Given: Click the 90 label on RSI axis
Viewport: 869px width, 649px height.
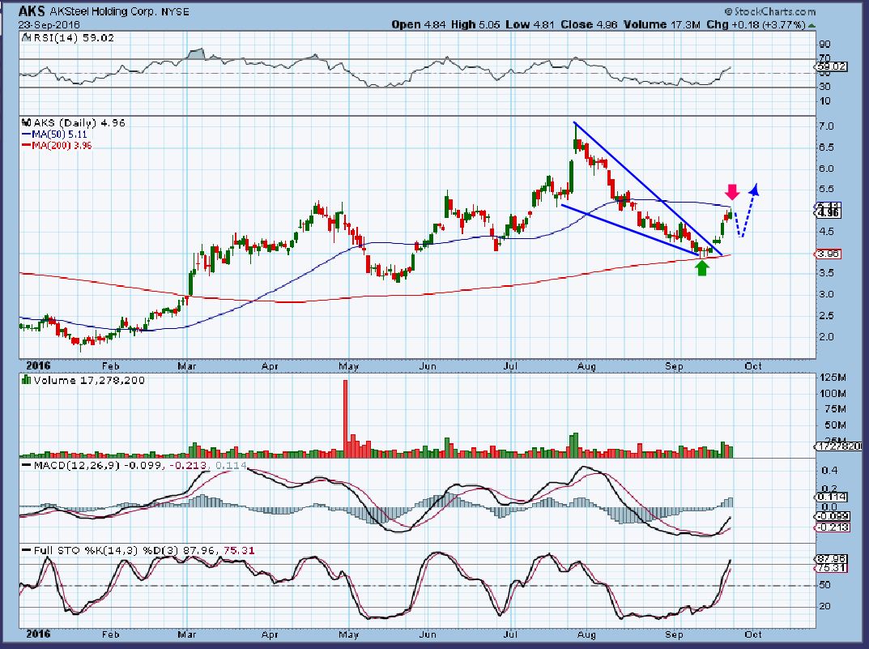Looking at the screenshot, I should 824,45.
